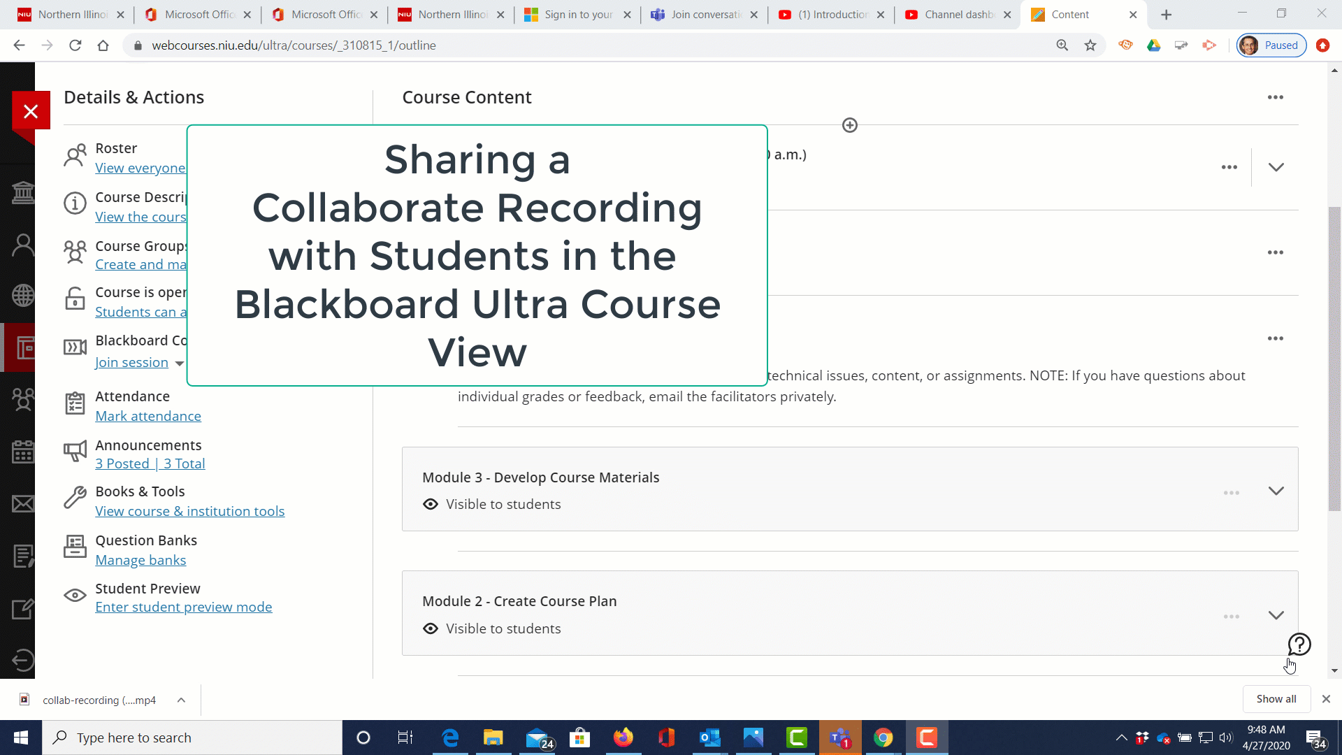Expand the first course content item chevron
Viewport: 1342px width, 755px height.
click(x=1276, y=167)
